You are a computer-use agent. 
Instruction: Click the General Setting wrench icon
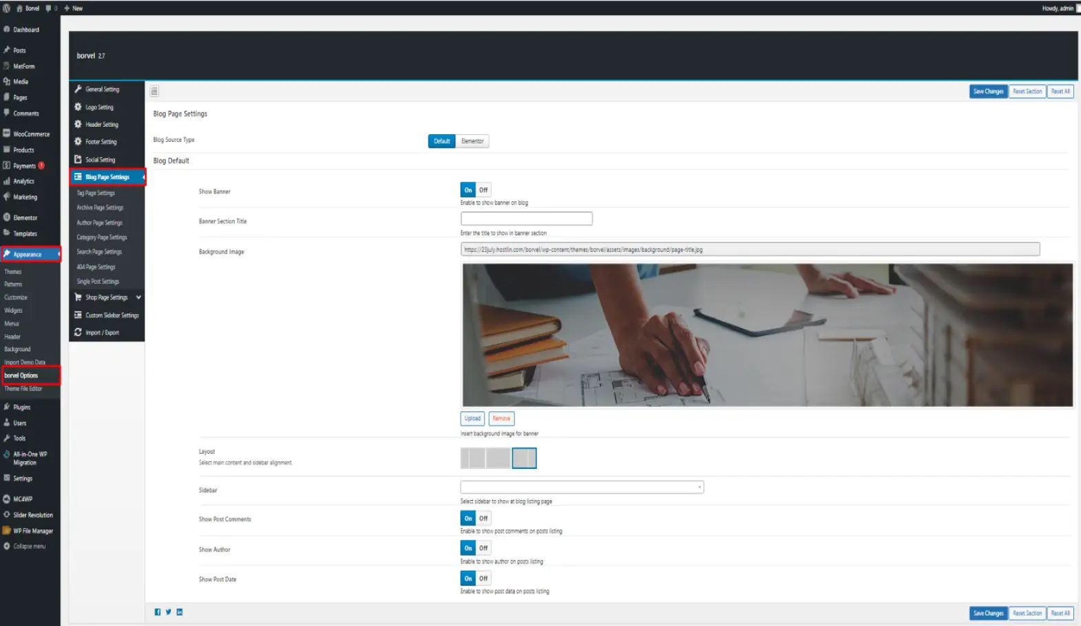pos(78,90)
